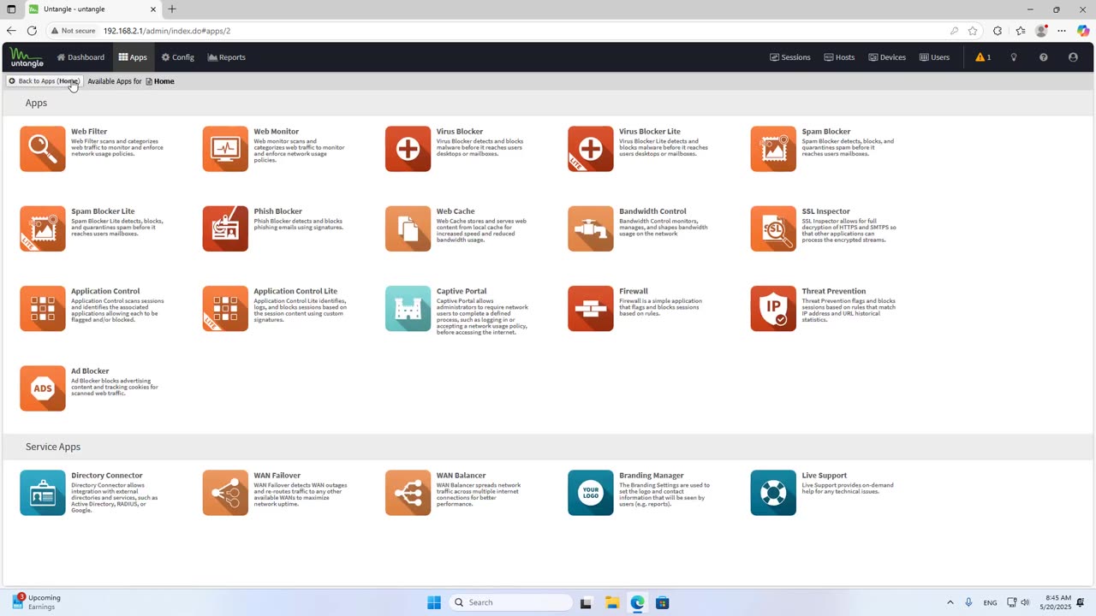1096x616 pixels.
Task: Open a new browser tab
Action: click(172, 9)
